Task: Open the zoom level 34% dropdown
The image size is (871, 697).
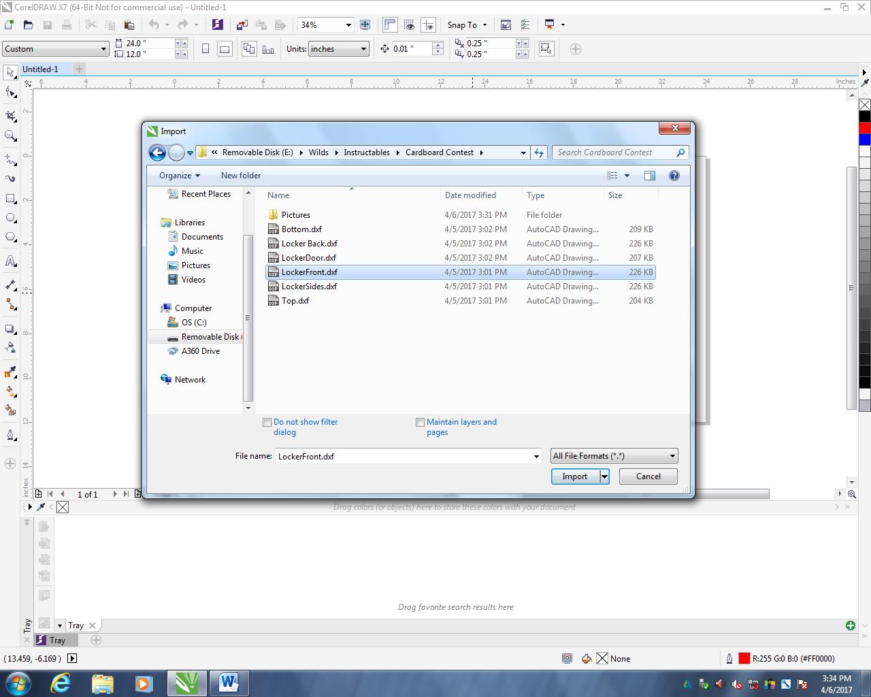Action: (348, 25)
